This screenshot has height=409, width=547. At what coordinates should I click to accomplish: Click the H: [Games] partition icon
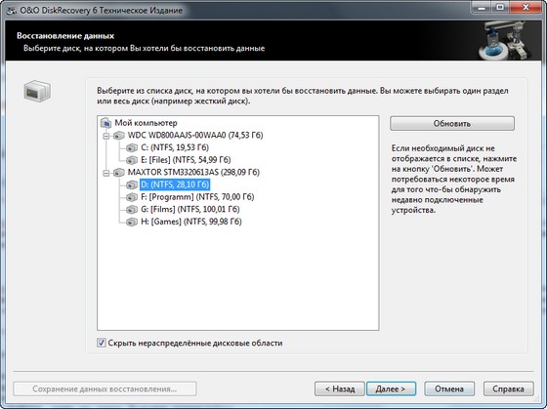pos(132,222)
